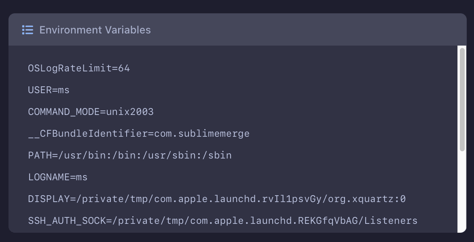Viewport: 474px width, 242px height.
Task: Click the __CFBundleIdentifier variable name
Action: (87, 134)
